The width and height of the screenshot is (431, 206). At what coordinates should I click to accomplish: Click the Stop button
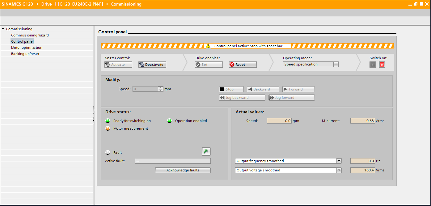point(231,89)
